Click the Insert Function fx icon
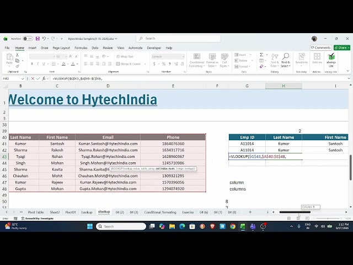 tap(44, 78)
